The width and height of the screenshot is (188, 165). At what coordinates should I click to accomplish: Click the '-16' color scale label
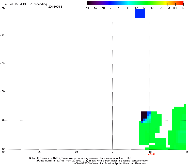[x=86, y=8]
